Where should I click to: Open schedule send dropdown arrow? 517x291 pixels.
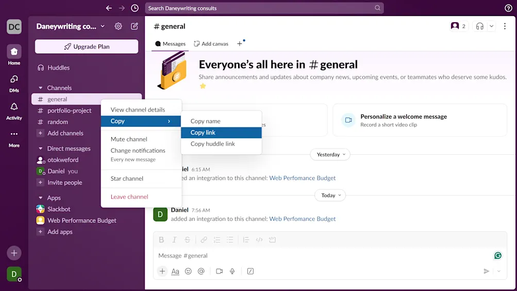499,271
